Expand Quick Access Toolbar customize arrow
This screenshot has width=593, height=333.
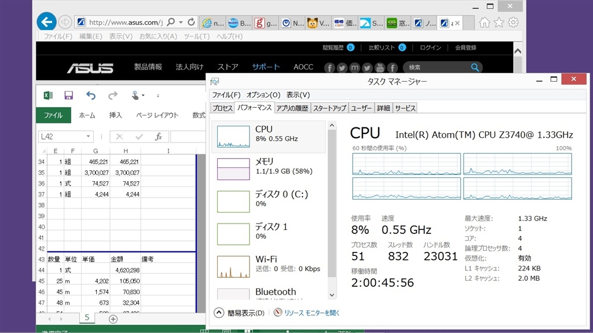(x=158, y=96)
